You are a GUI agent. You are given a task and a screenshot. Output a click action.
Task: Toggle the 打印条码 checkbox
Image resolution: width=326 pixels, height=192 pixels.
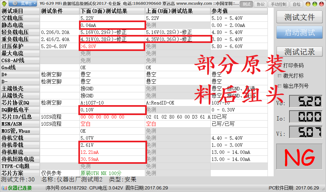(x=279, y=65)
